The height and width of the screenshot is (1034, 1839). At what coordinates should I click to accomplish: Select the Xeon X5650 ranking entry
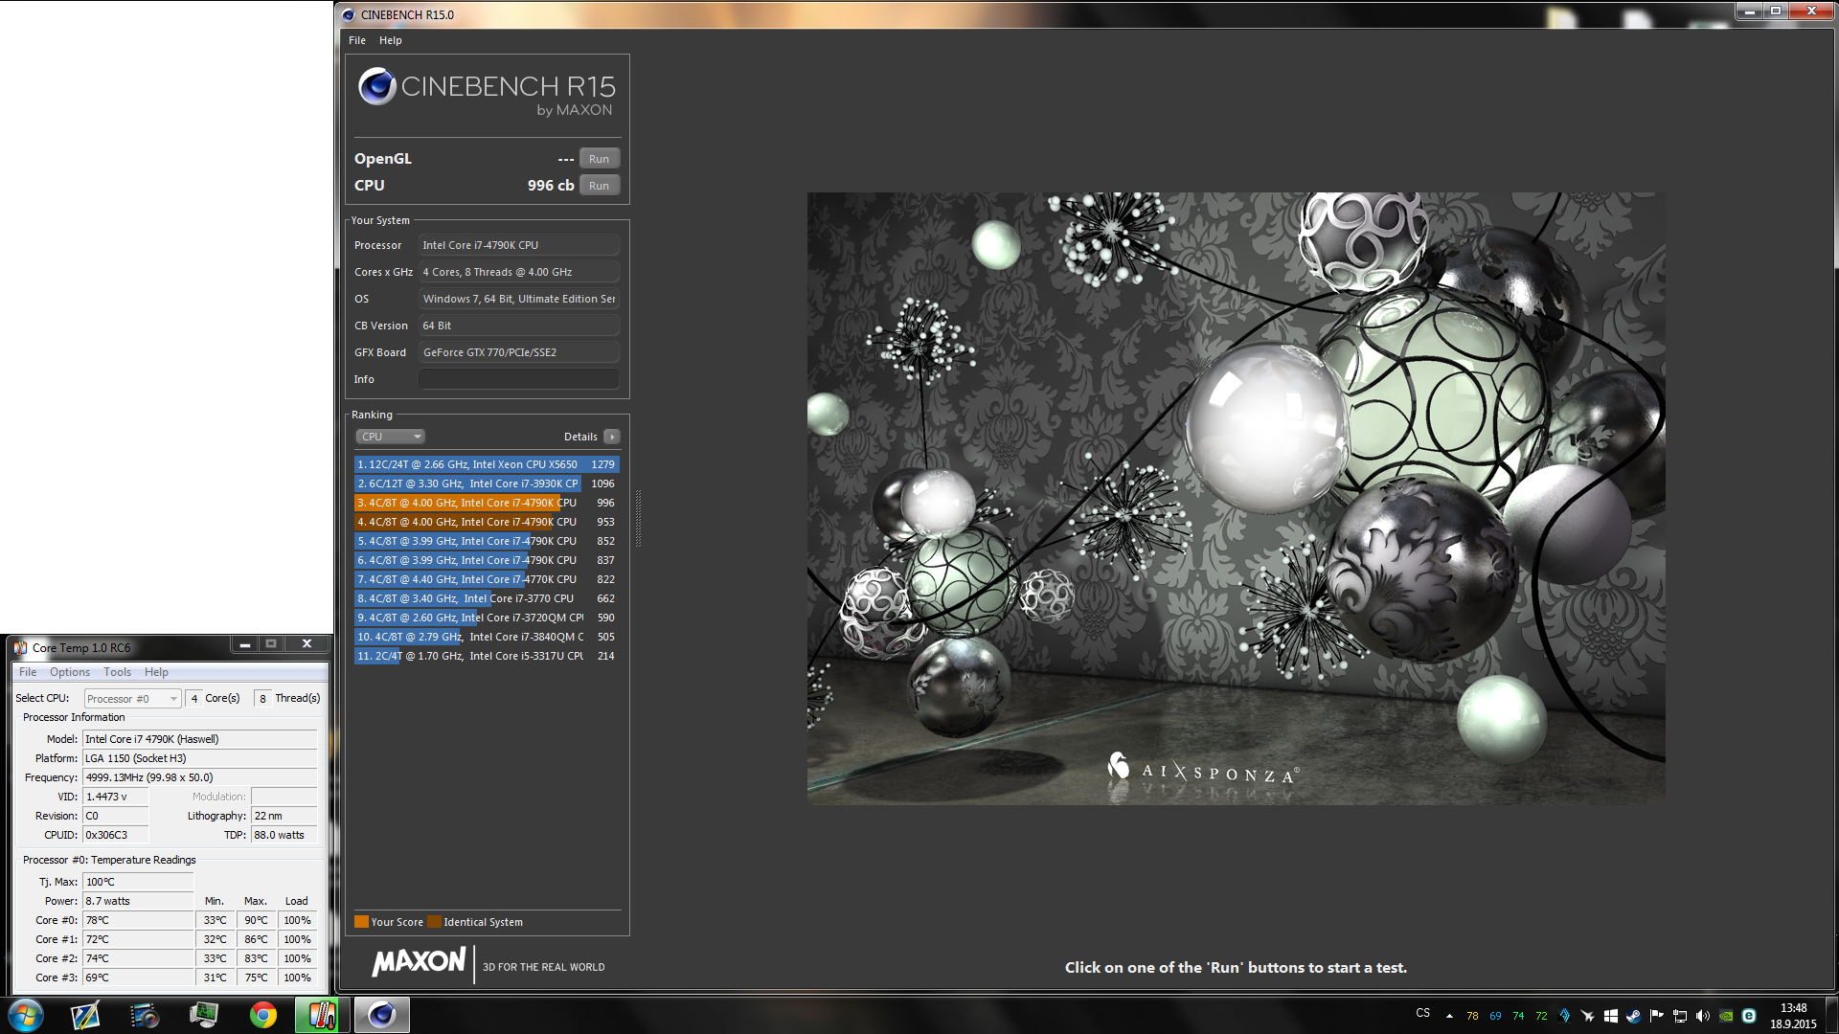coord(487,464)
